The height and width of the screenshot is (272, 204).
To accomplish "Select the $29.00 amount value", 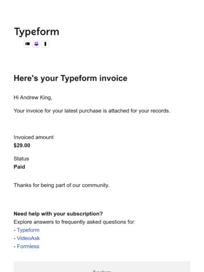I will [22, 146].
